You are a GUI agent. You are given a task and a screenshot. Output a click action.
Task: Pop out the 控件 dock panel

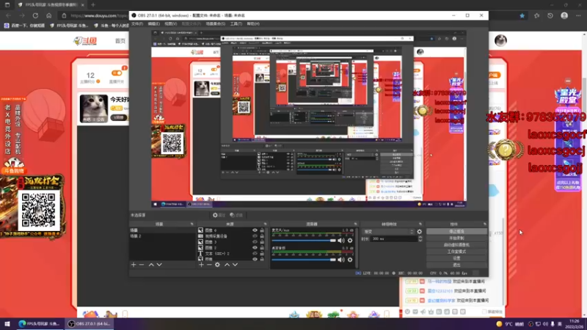point(485,224)
